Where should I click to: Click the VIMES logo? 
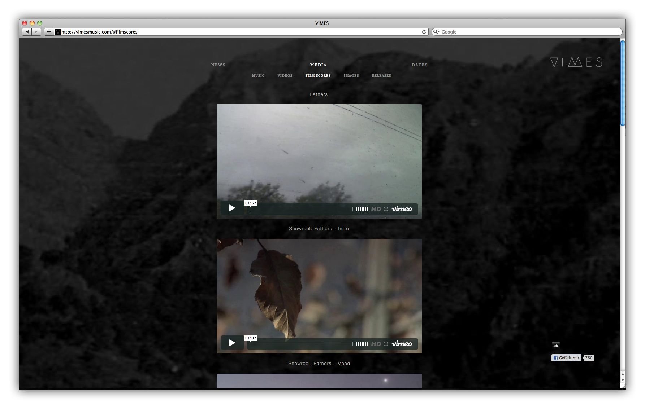(576, 62)
